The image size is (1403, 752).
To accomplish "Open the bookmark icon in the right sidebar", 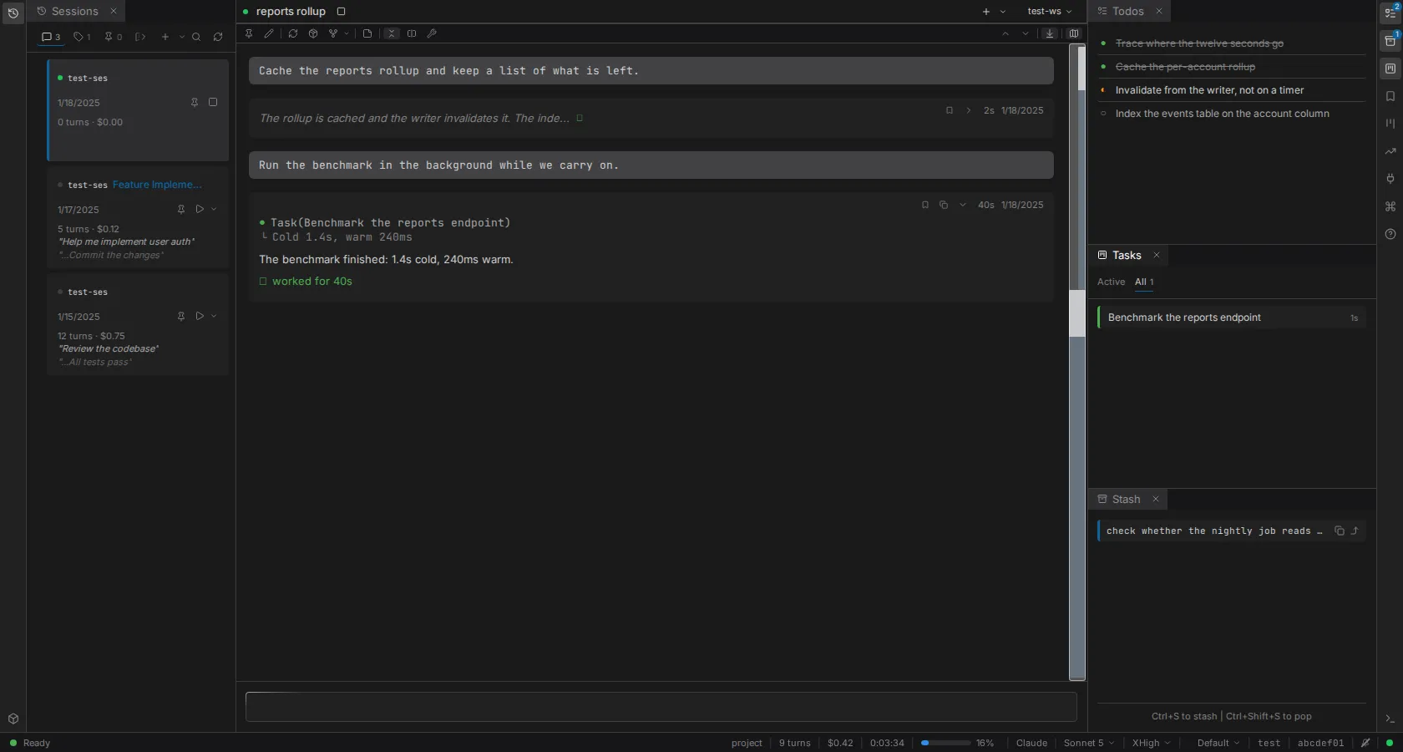I will tap(1390, 96).
